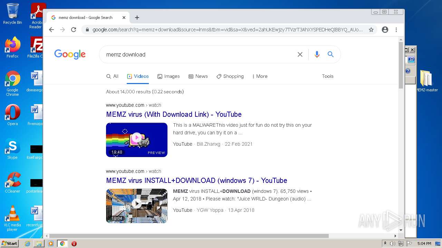442x248 pixels.
Task: Open Internet Explorer from the taskbar
Action: coord(27,244)
